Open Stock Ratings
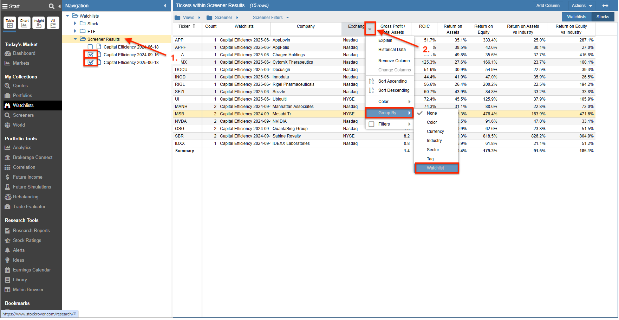The height and width of the screenshot is (320, 619). click(x=27, y=241)
